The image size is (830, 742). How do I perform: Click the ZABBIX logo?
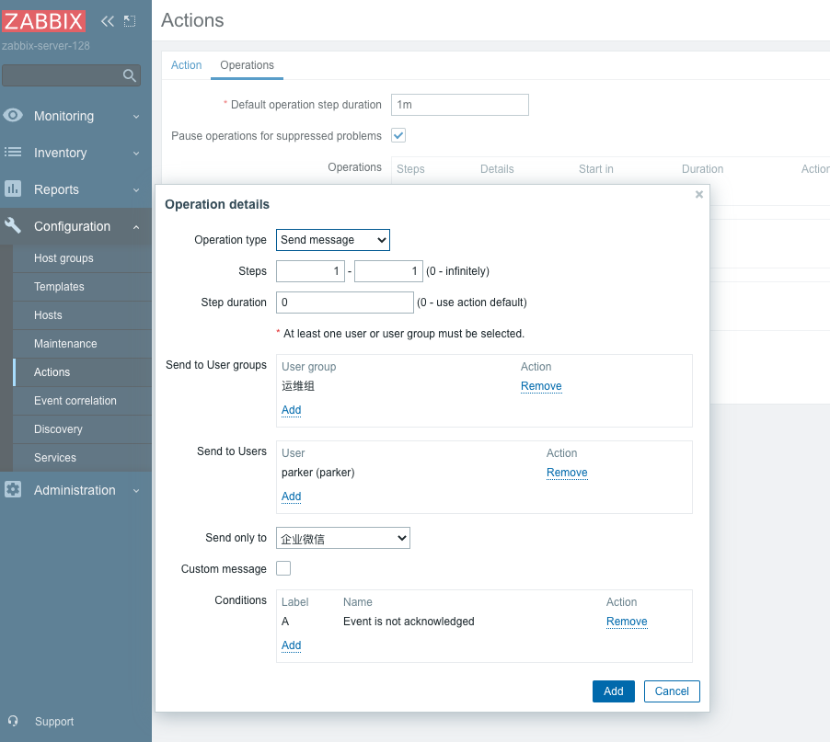[43, 21]
